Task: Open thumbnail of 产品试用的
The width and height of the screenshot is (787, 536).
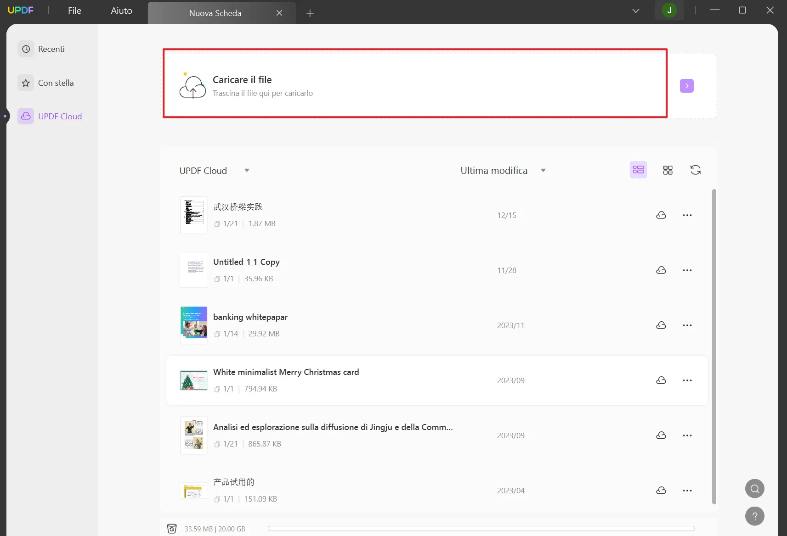Action: point(193,491)
